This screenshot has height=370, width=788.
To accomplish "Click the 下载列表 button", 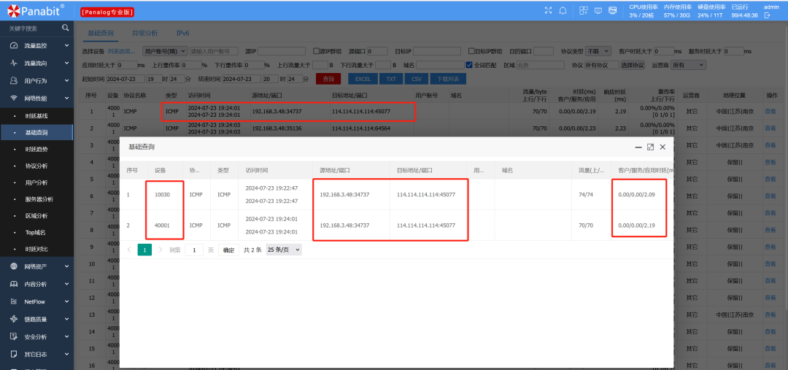I will [448, 79].
